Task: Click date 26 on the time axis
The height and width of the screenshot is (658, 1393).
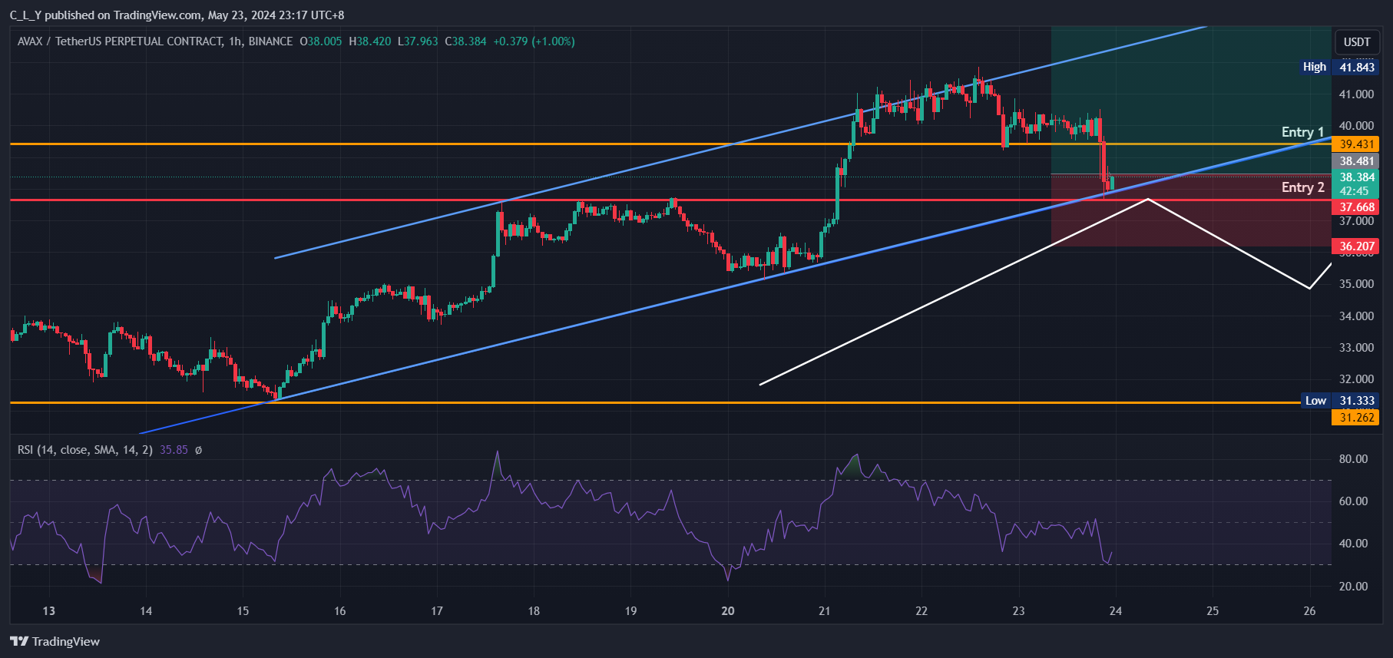Action: coord(1310,611)
